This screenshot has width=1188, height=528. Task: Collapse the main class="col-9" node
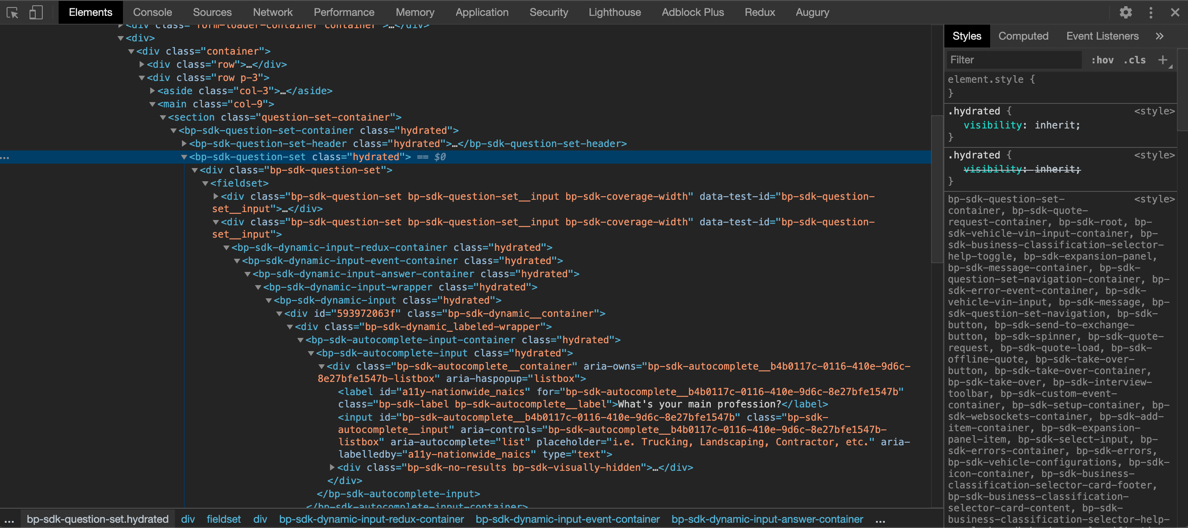(152, 104)
